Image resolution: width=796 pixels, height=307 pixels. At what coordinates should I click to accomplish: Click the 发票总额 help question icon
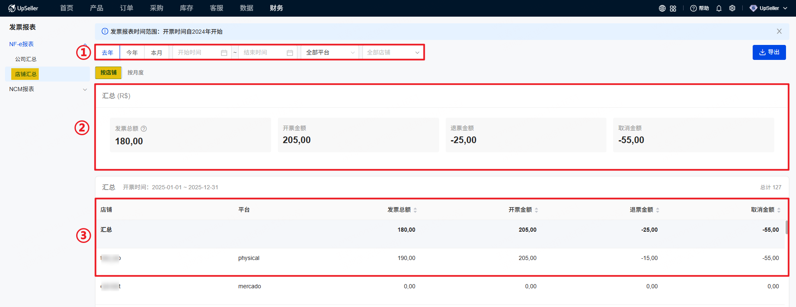pyautogui.click(x=144, y=129)
